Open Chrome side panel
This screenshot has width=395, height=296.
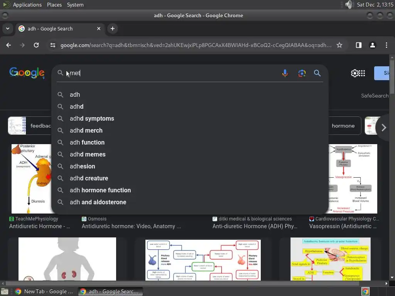click(358, 45)
